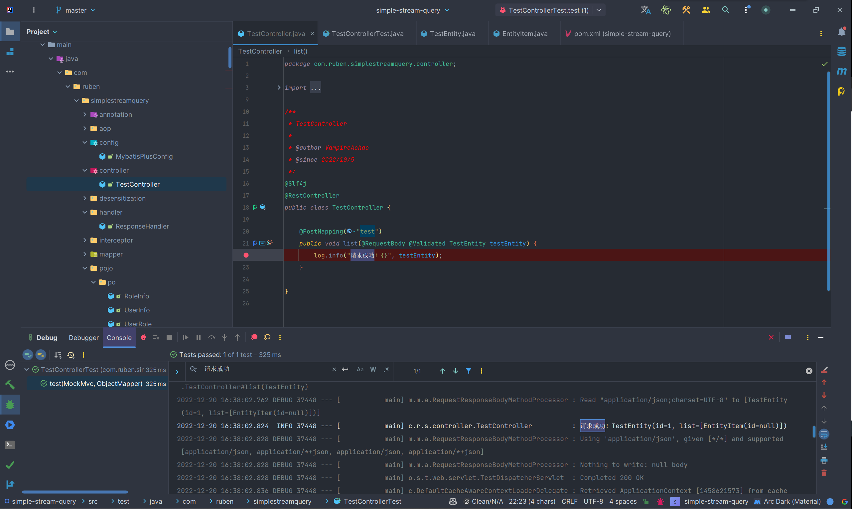Toggle breakpoint on log.info line

coord(246,255)
